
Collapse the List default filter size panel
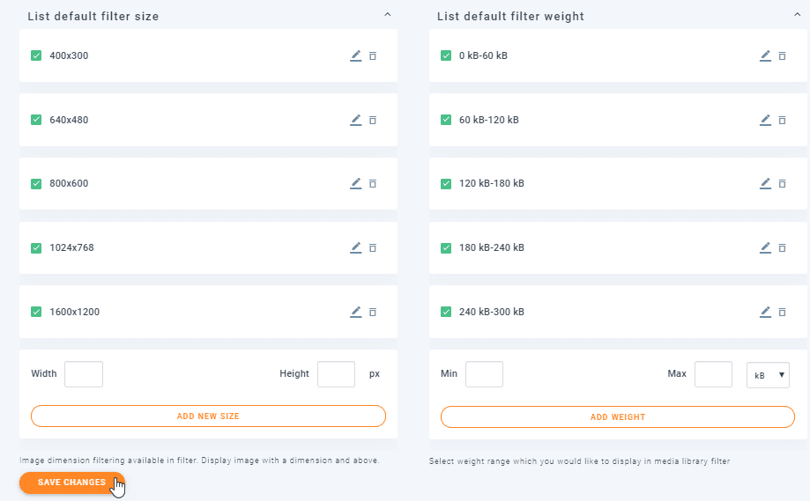(x=387, y=15)
